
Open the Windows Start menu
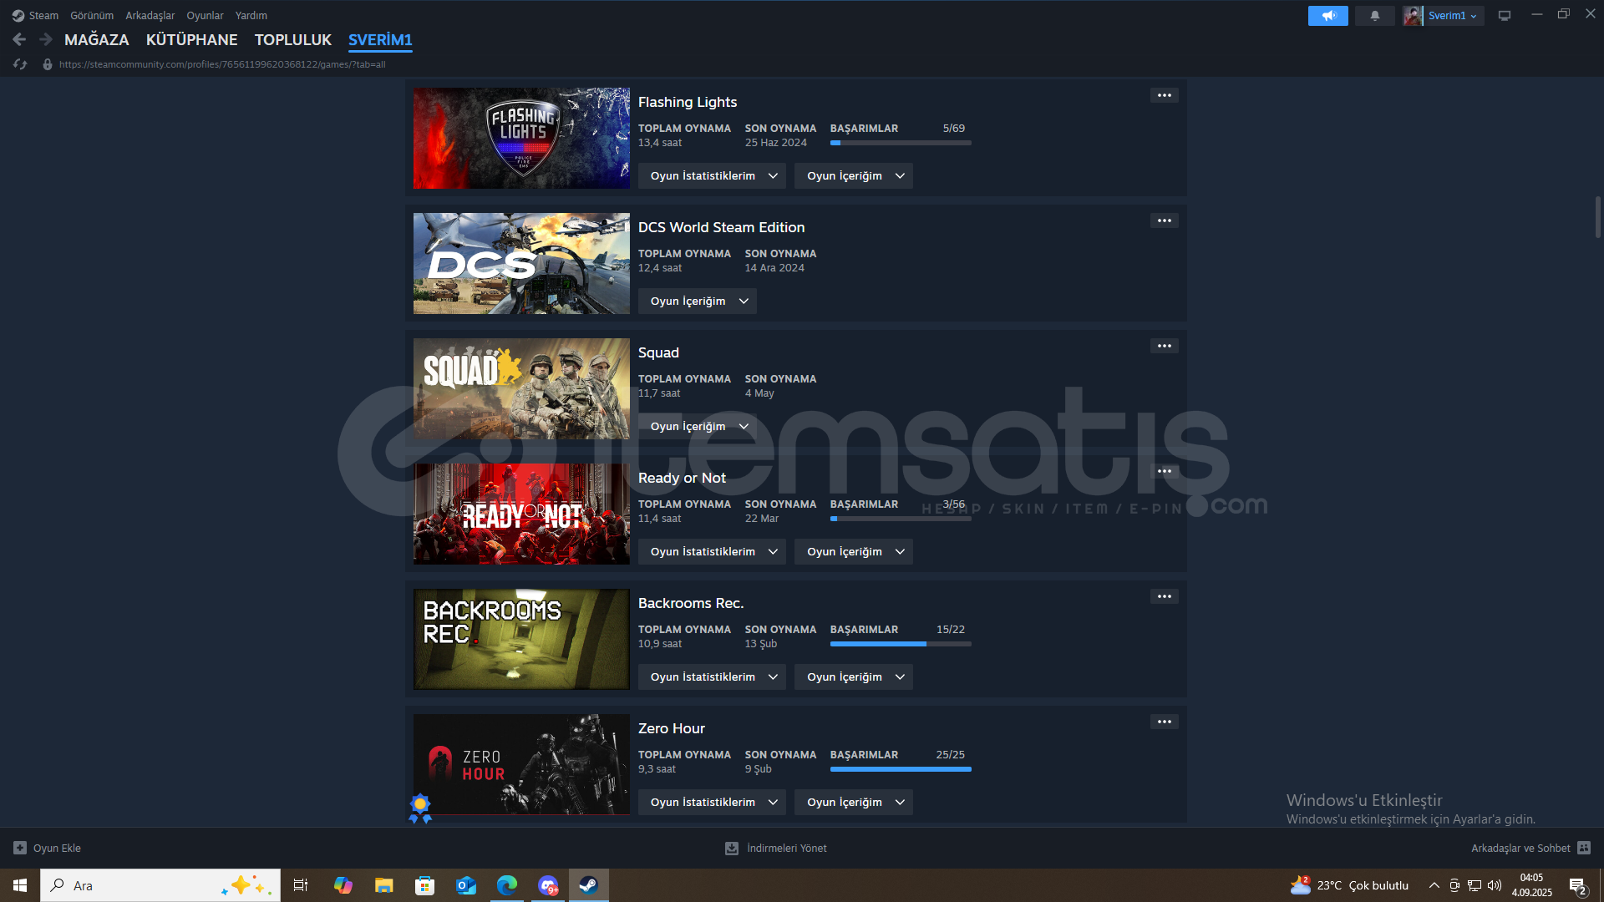20,885
